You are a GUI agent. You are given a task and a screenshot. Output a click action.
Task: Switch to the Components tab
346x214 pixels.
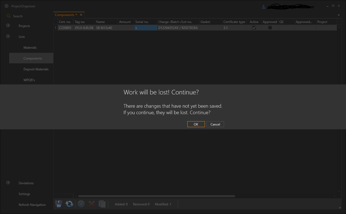point(65,15)
